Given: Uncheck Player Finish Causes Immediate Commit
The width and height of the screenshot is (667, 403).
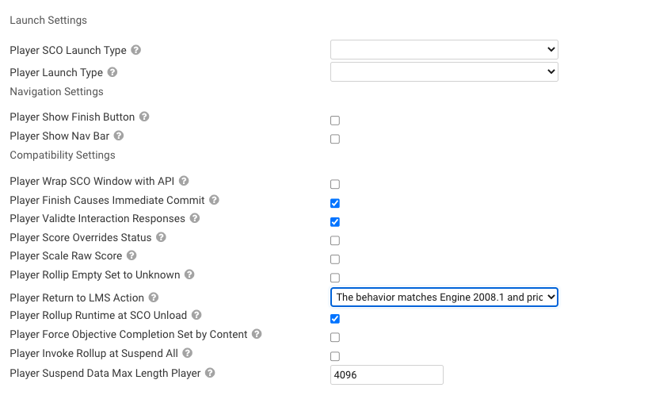Looking at the screenshot, I should 335,203.
